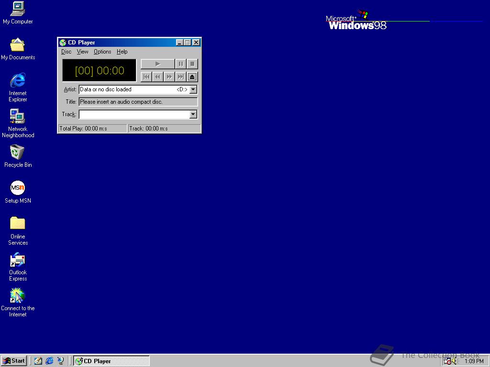This screenshot has height=367, width=490.
Task: Expand the Track dropdown arrow
Action: pyautogui.click(x=193, y=115)
